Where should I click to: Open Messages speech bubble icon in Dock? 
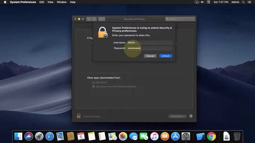pyautogui.click(x=133, y=136)
